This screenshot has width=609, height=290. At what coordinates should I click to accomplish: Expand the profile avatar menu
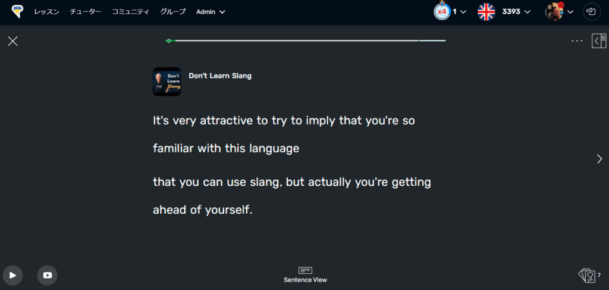tap(559, 11)
